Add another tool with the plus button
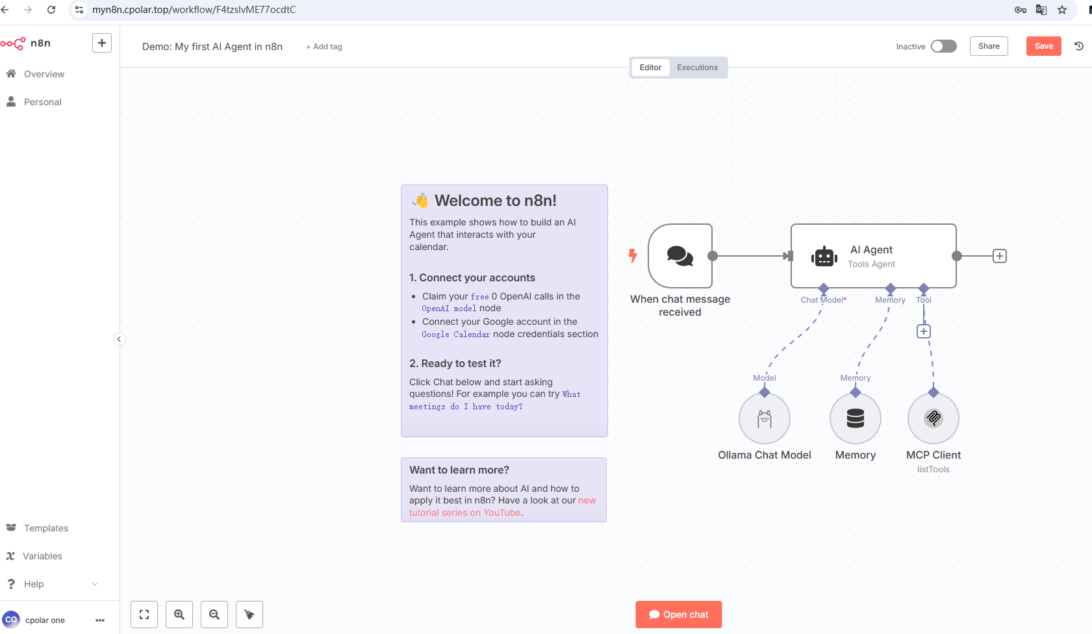 coord(924,331)
